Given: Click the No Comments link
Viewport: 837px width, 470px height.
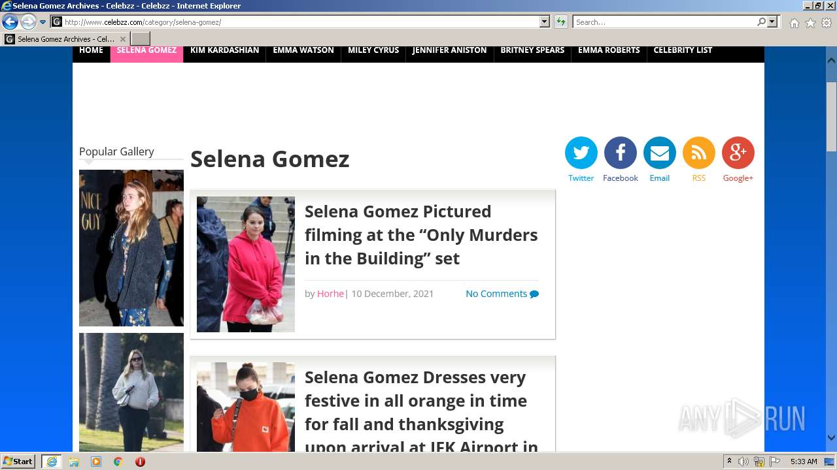Looking at the screenshot, I should pos(496,294).
